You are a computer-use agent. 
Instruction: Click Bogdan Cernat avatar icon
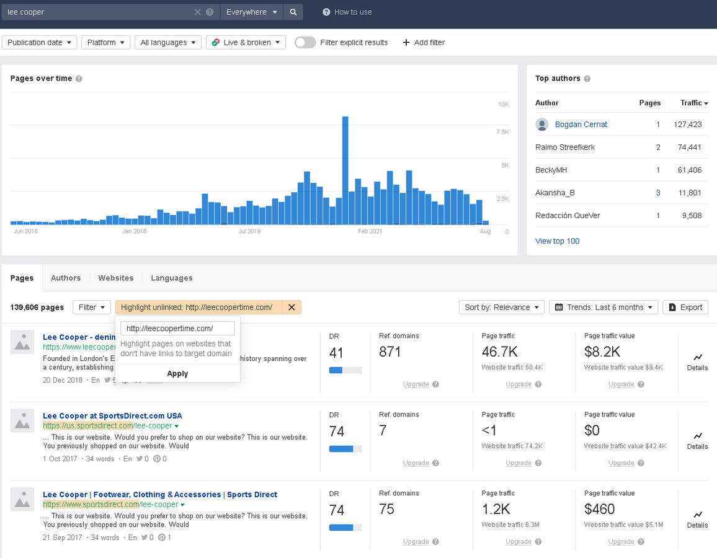(542, 124)
